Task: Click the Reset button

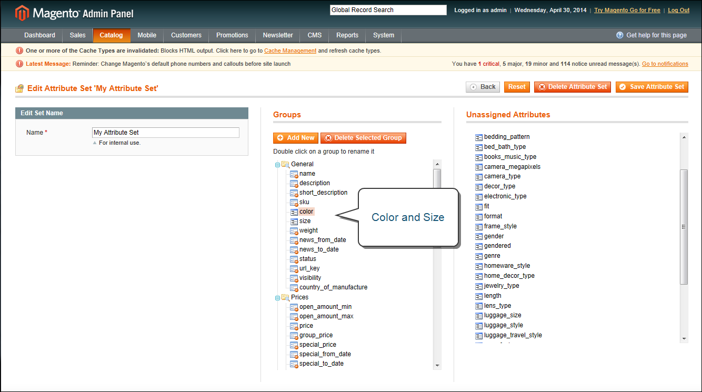Action: point(517,87)
